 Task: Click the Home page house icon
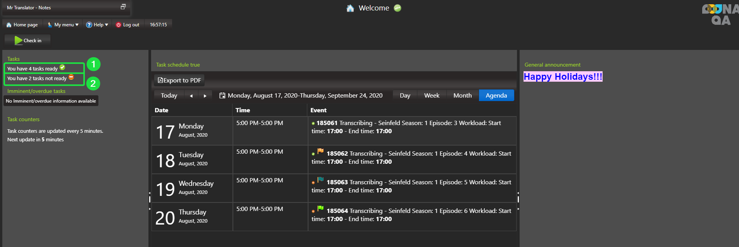9,25
